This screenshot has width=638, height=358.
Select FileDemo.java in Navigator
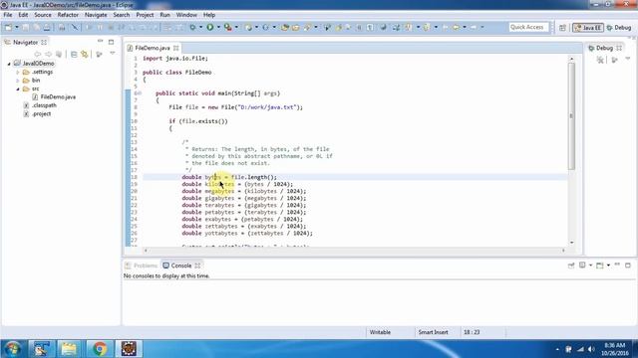point(54,97)
